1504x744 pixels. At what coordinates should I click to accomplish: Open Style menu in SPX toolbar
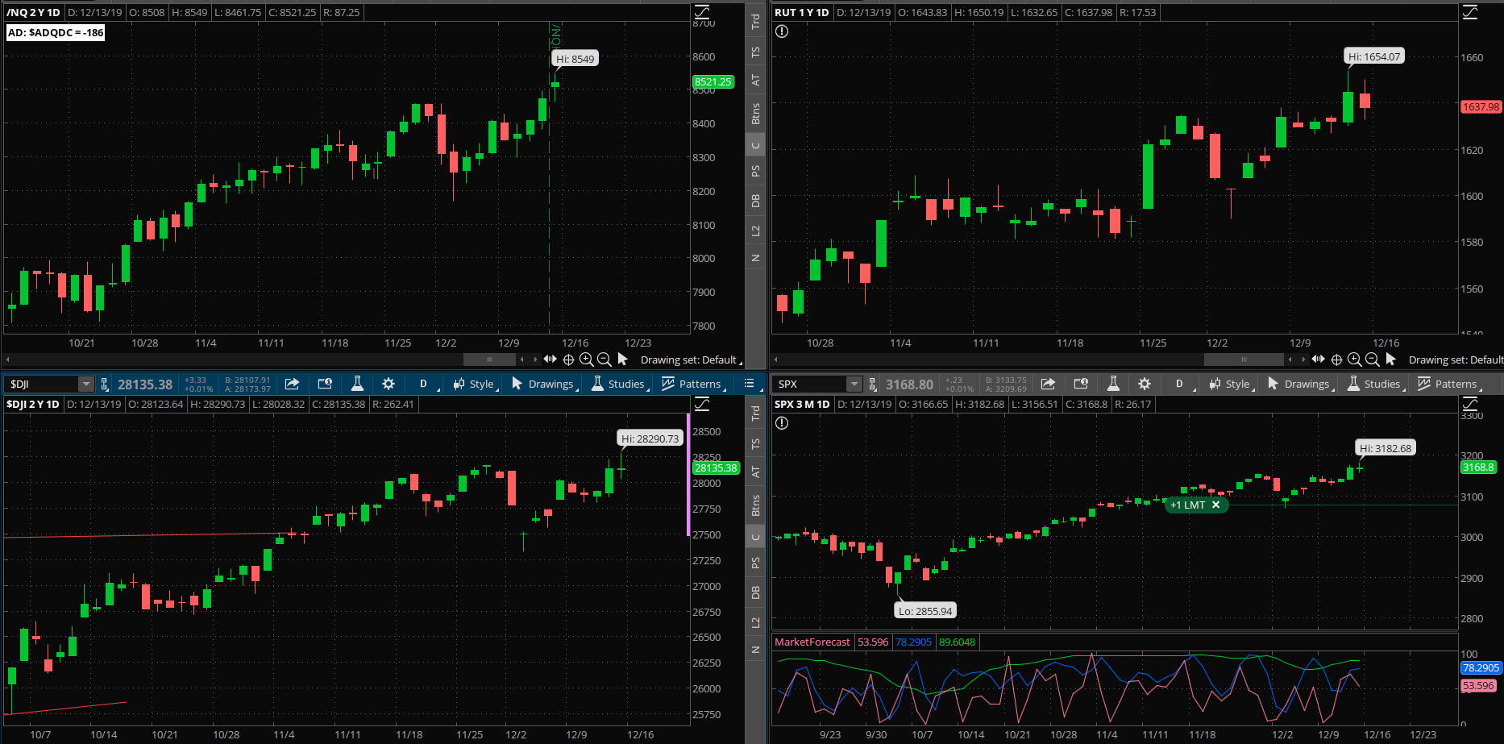coord(1231,384)
